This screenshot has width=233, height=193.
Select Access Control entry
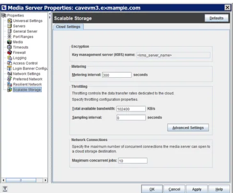(25, 63)
